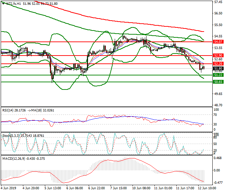The width and height of the screenshot is (226, 192).
Task: Click the 4 Jun 2019 time axis label
Action: tap(9, 188)
